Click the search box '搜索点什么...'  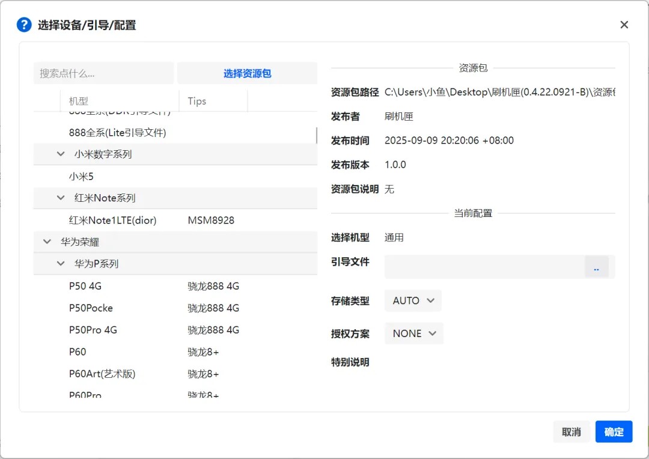(103, 73)
